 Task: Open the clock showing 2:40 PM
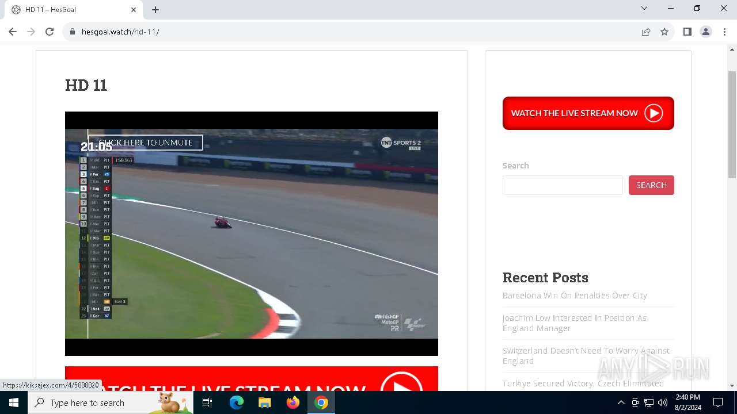coord(687,402)
